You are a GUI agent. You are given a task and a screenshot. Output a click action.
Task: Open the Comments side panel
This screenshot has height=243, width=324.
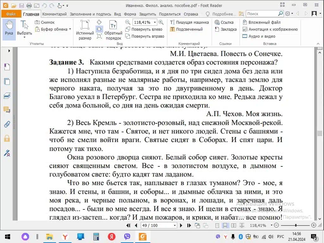coord(7,110)
